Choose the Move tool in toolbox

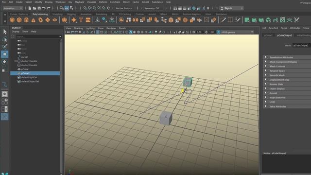5,54
